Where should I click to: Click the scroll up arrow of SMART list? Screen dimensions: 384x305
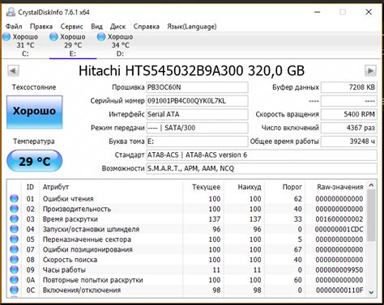(x=371, y=185)
